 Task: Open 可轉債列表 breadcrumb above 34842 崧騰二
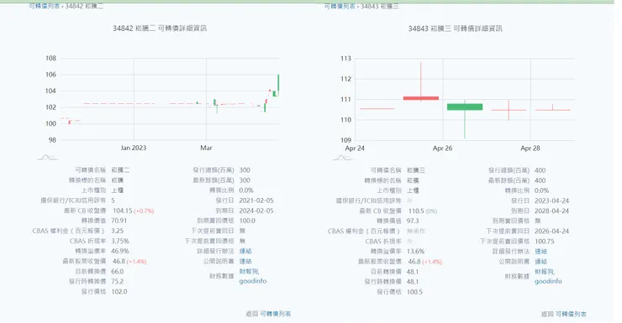tap(45, 6)
